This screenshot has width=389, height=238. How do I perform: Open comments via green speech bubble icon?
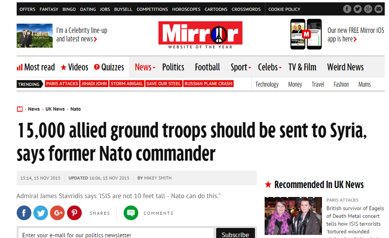(131, 213)
